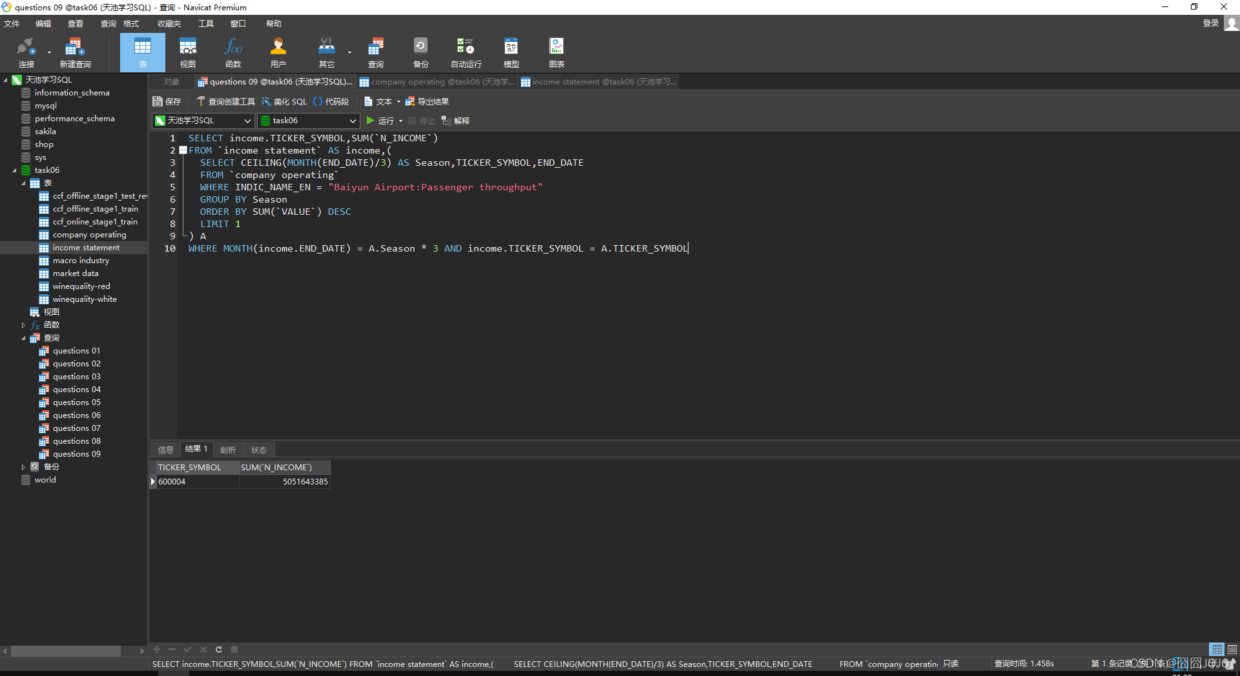This screenshot has width=1240, height=676.
Task: Switch to income statement @task06 tab
Action: point(599,82)
